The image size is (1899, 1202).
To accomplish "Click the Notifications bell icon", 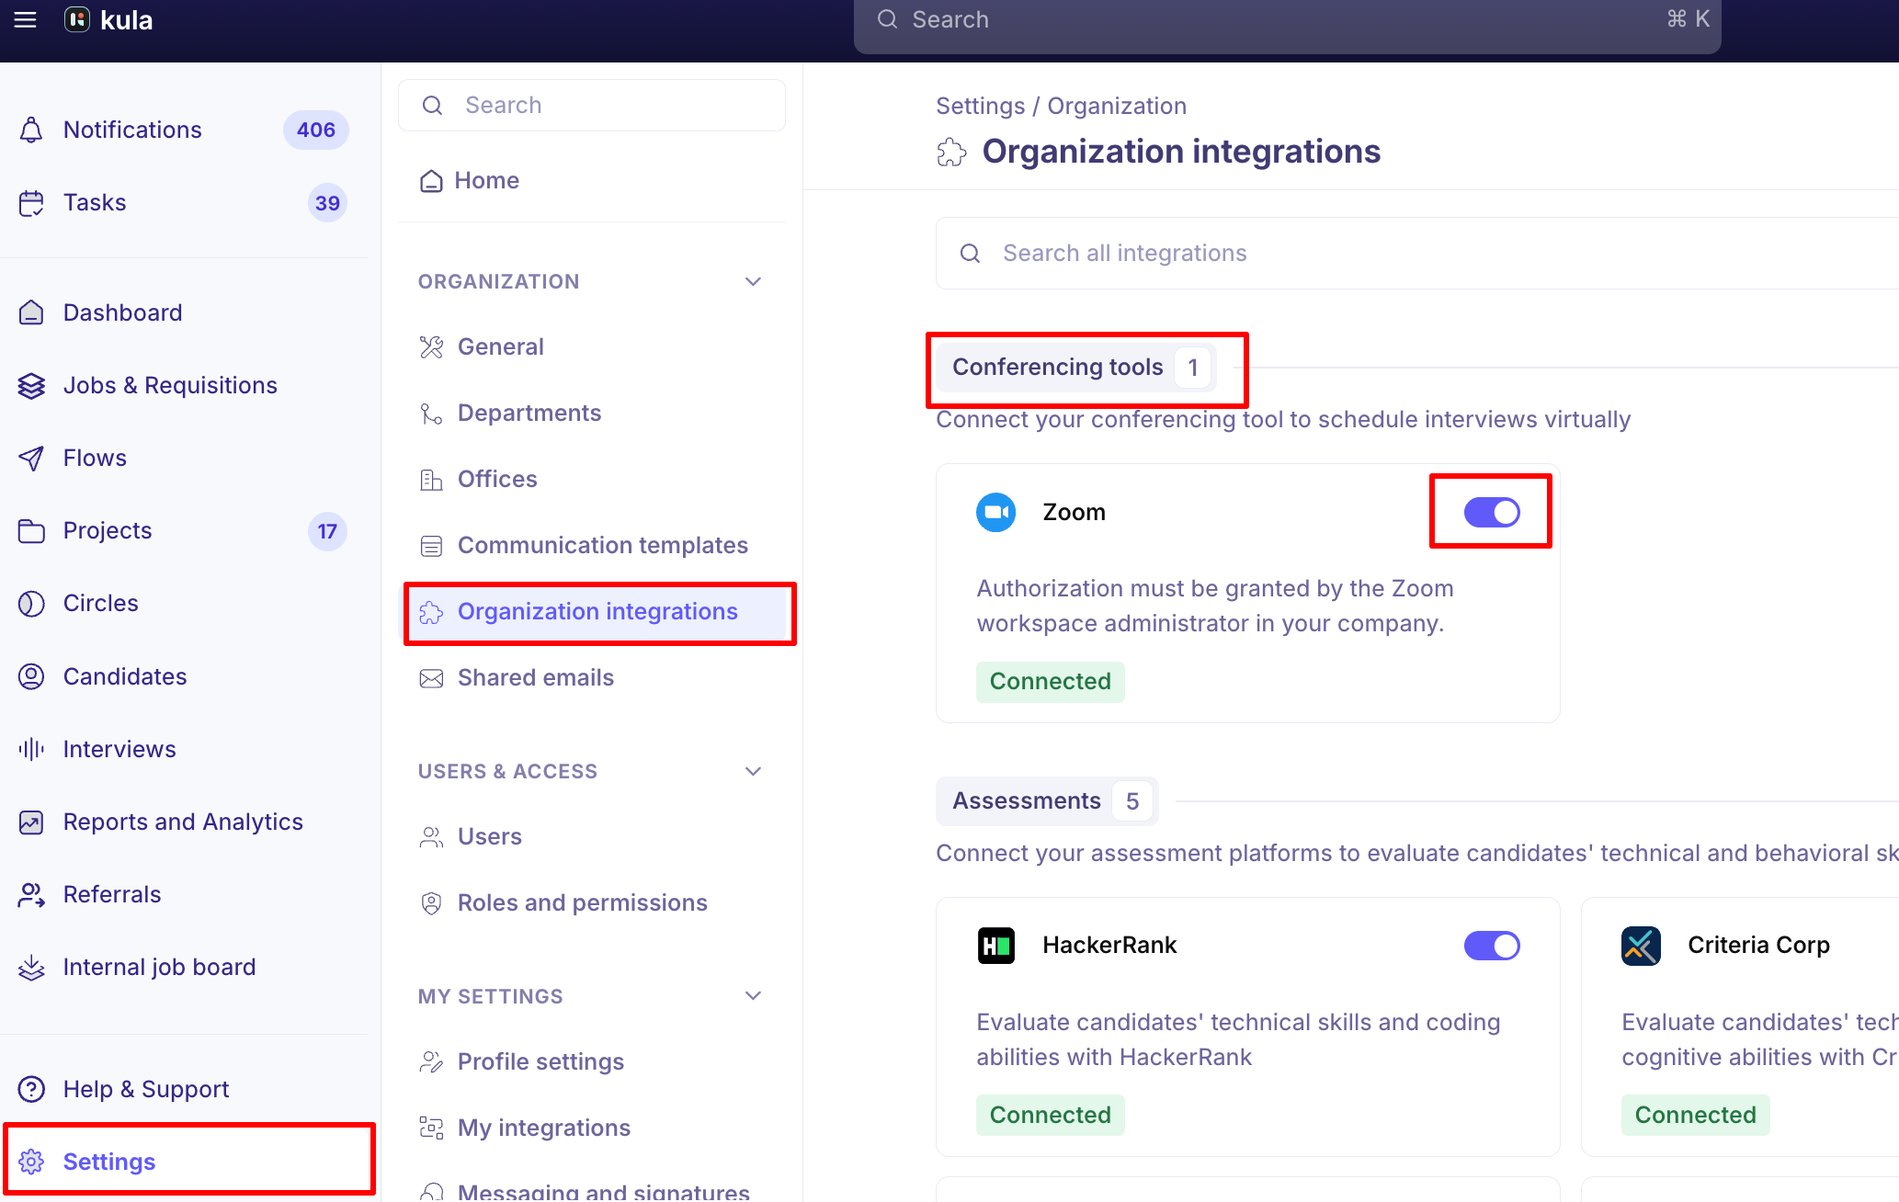I will coord(31,130).
